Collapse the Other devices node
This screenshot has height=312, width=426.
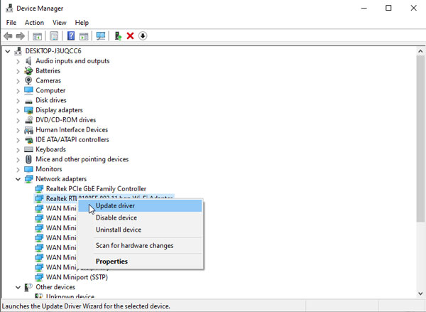18,287
